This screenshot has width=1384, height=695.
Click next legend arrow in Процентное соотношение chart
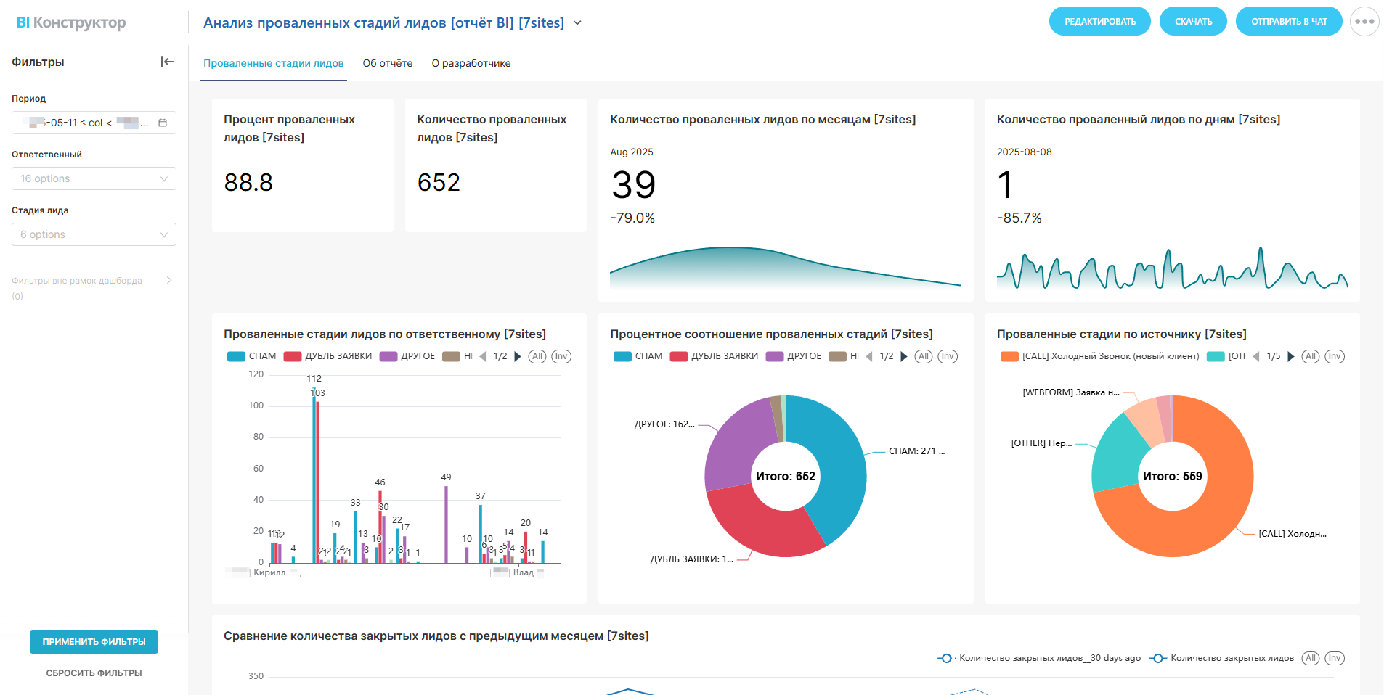click(904, 356)
